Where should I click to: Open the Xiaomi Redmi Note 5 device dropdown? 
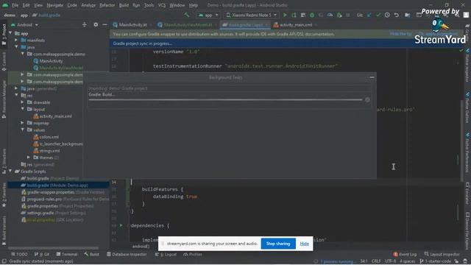click(x=251, y=15)
